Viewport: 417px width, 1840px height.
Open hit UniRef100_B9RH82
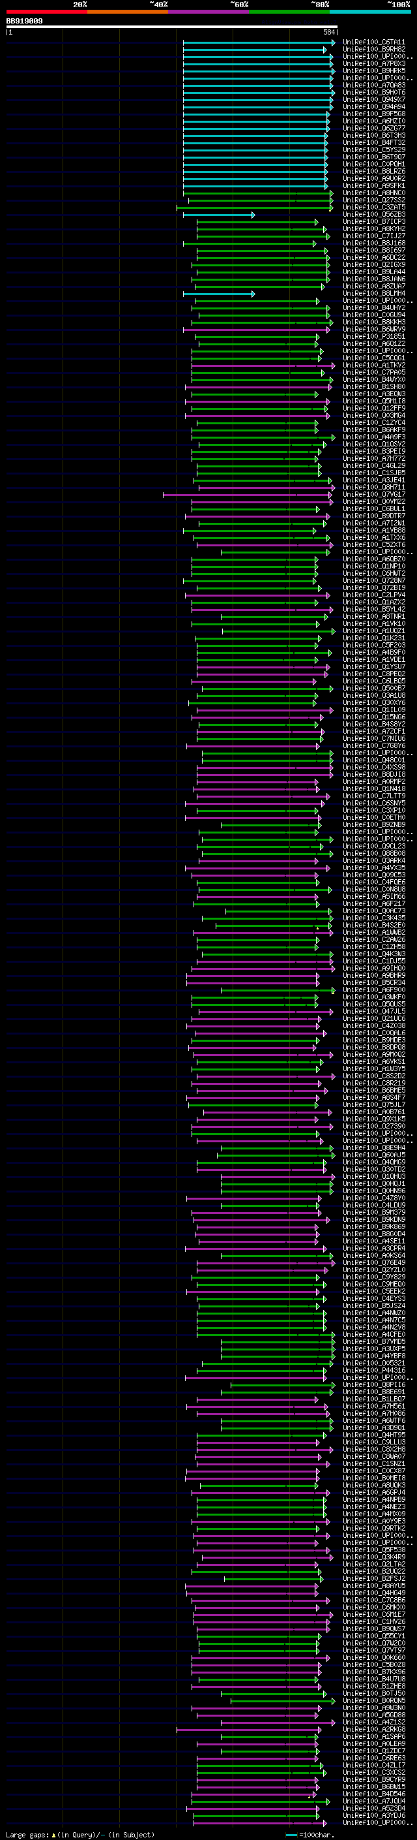tap(373, 50)
